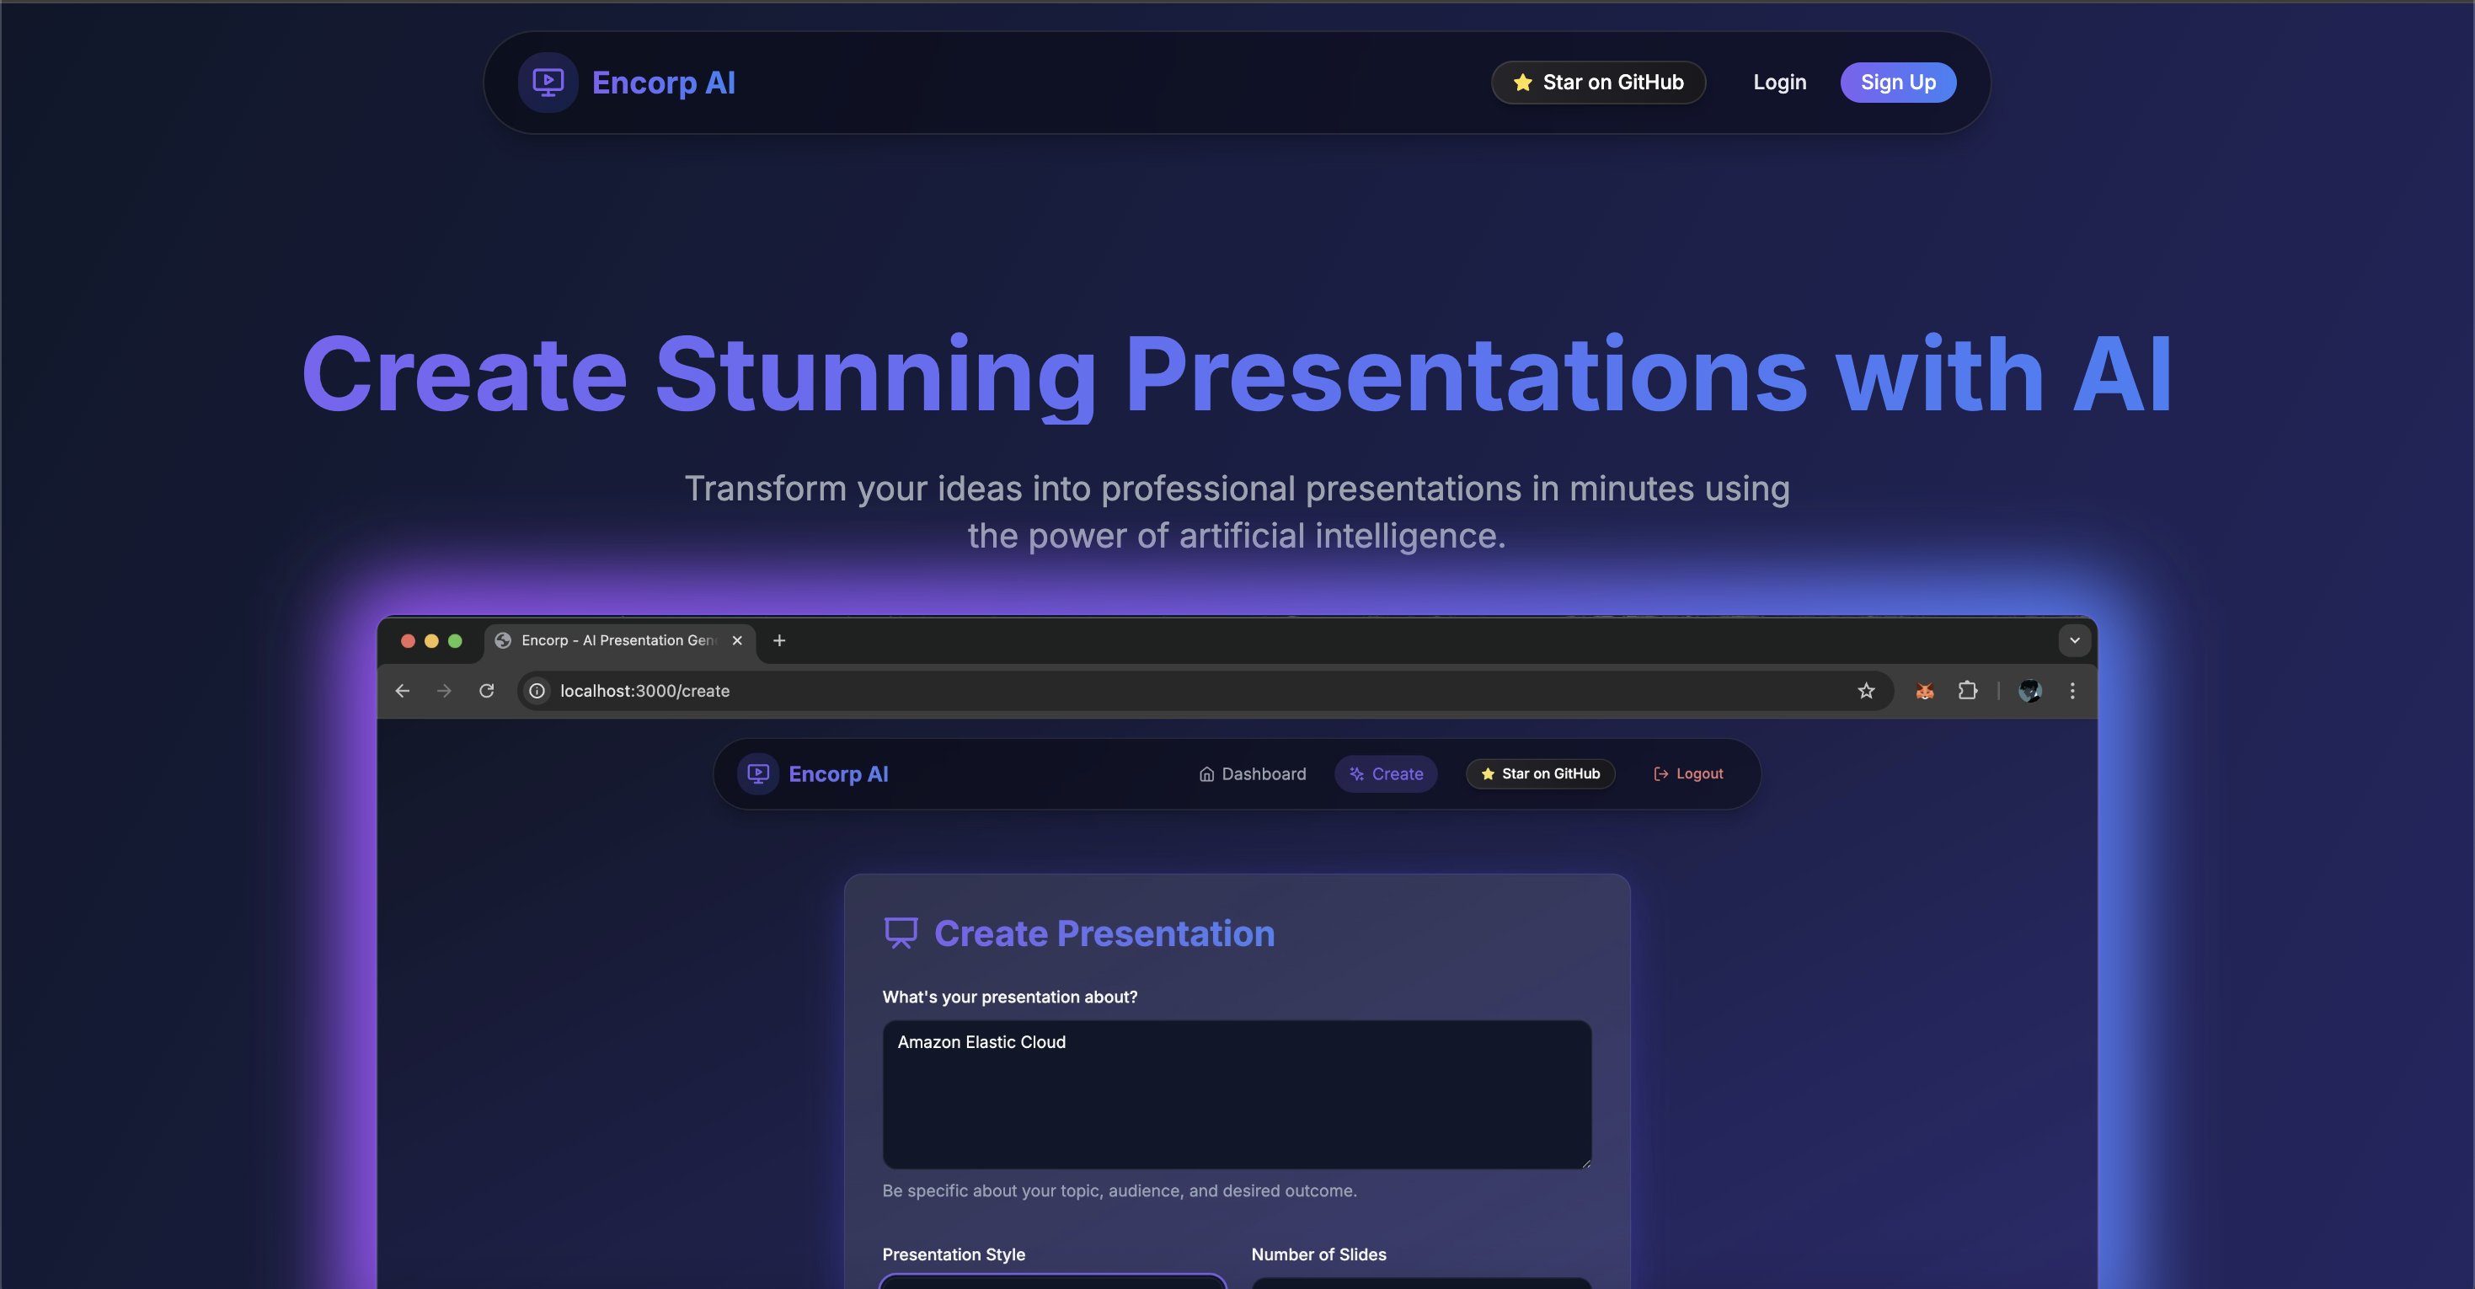Reload the page with the refresh icon
This screenshot has width=2475, height=1289.
486,690
